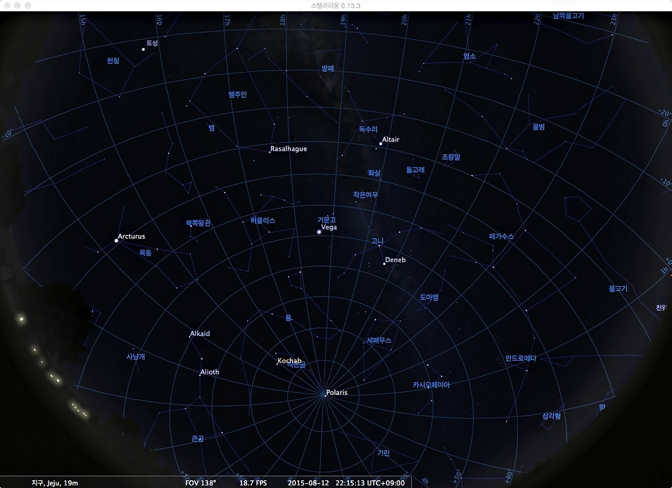Select the 세페우스 constellation label
Viewport: 672px width, 488px height.
click(x=379, y=340)
